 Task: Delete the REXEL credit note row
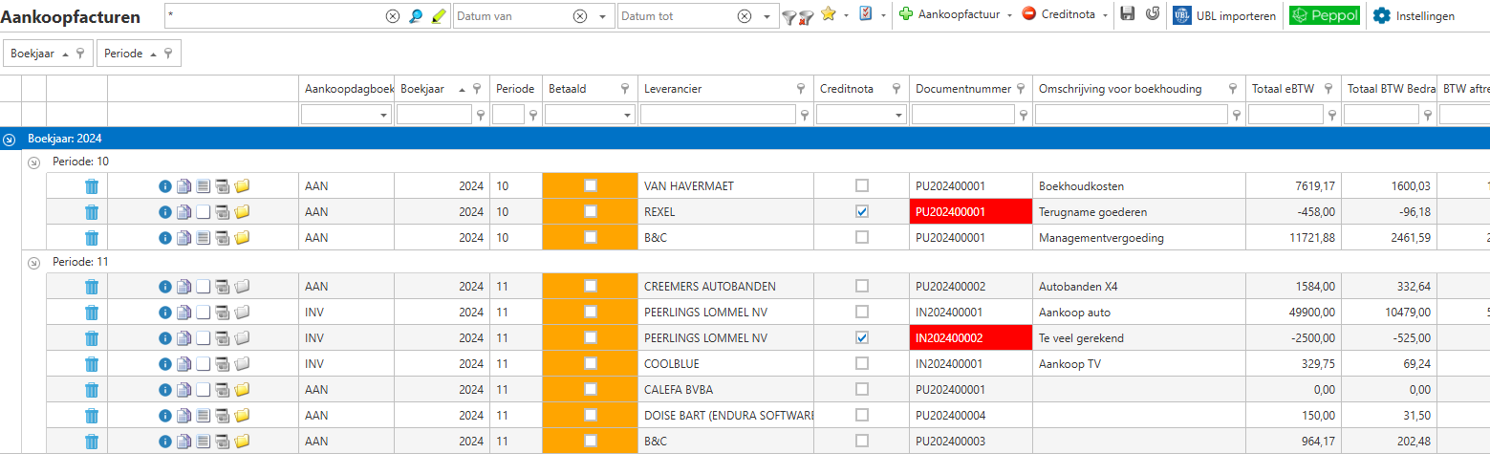coord(92,212)
